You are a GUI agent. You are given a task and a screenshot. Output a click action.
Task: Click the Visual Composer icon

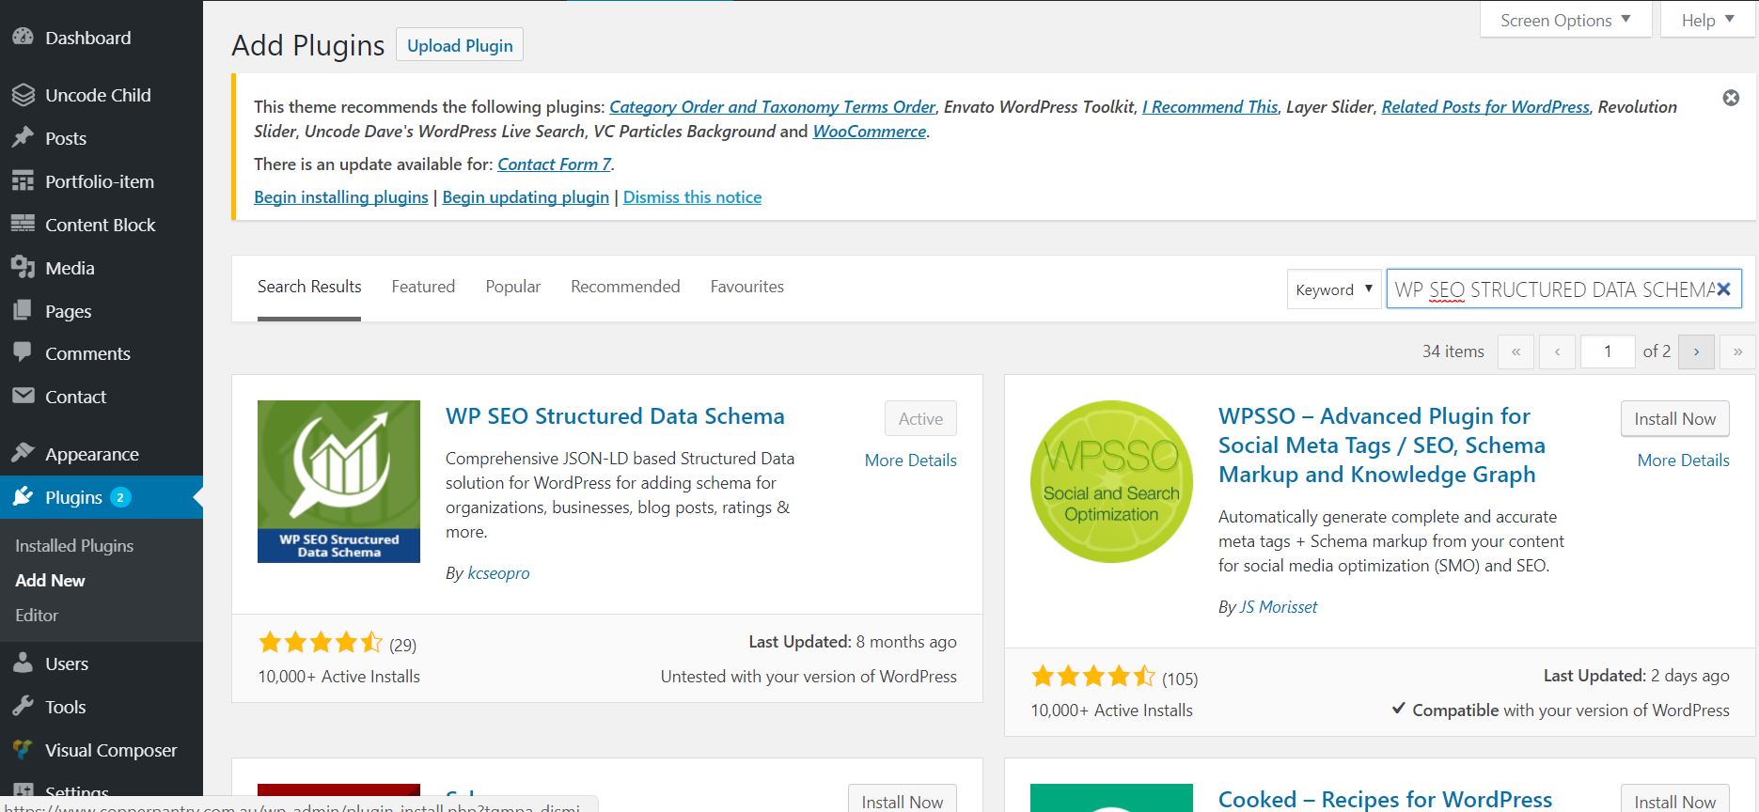point(23,750)
